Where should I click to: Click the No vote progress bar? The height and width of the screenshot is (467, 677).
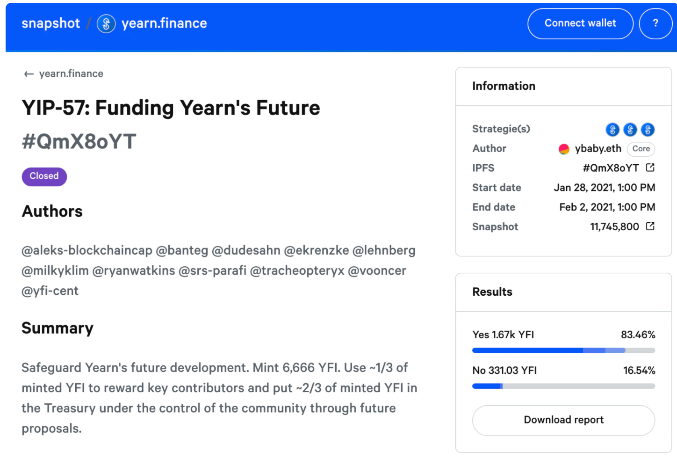[563, 386]
